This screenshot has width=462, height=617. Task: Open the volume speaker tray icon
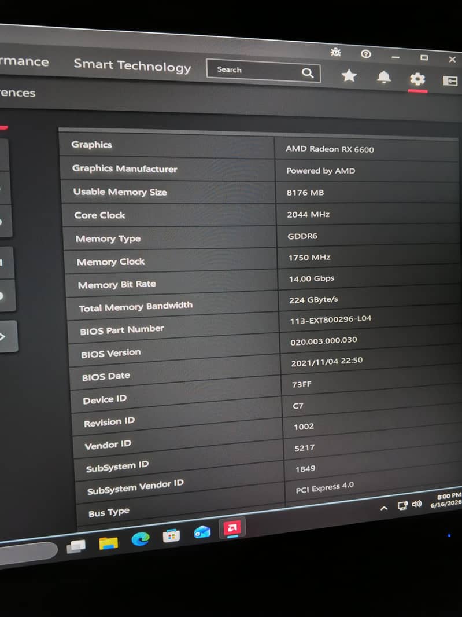pos(416,504)
